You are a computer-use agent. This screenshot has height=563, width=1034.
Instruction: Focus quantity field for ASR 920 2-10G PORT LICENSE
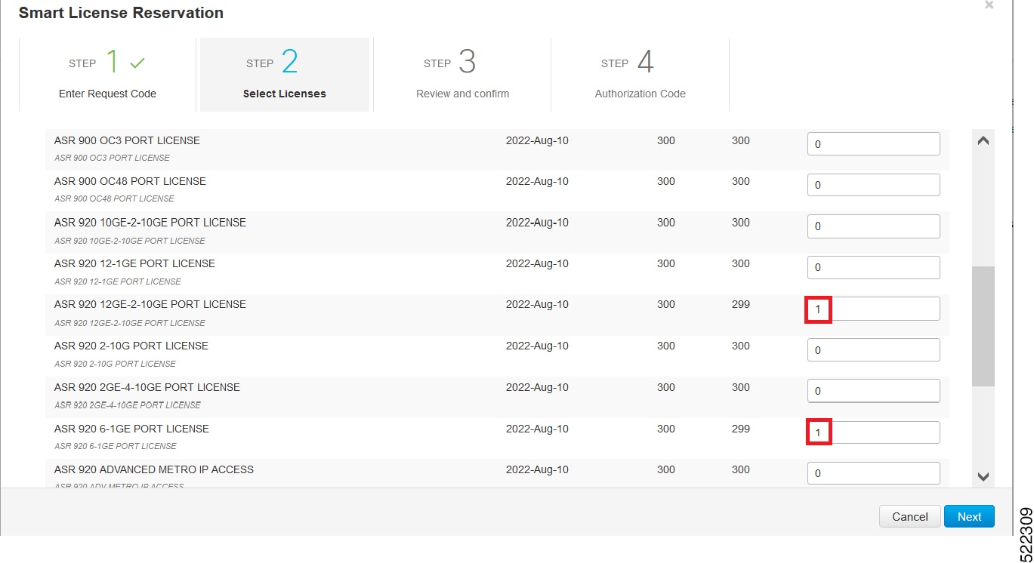tap(873, 349)
